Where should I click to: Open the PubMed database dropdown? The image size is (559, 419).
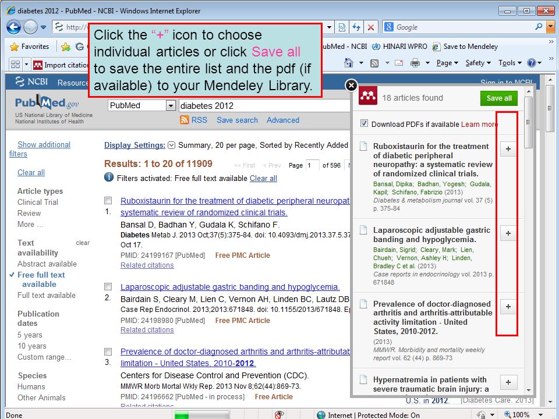pyautogui.click(x=141, y=105)
